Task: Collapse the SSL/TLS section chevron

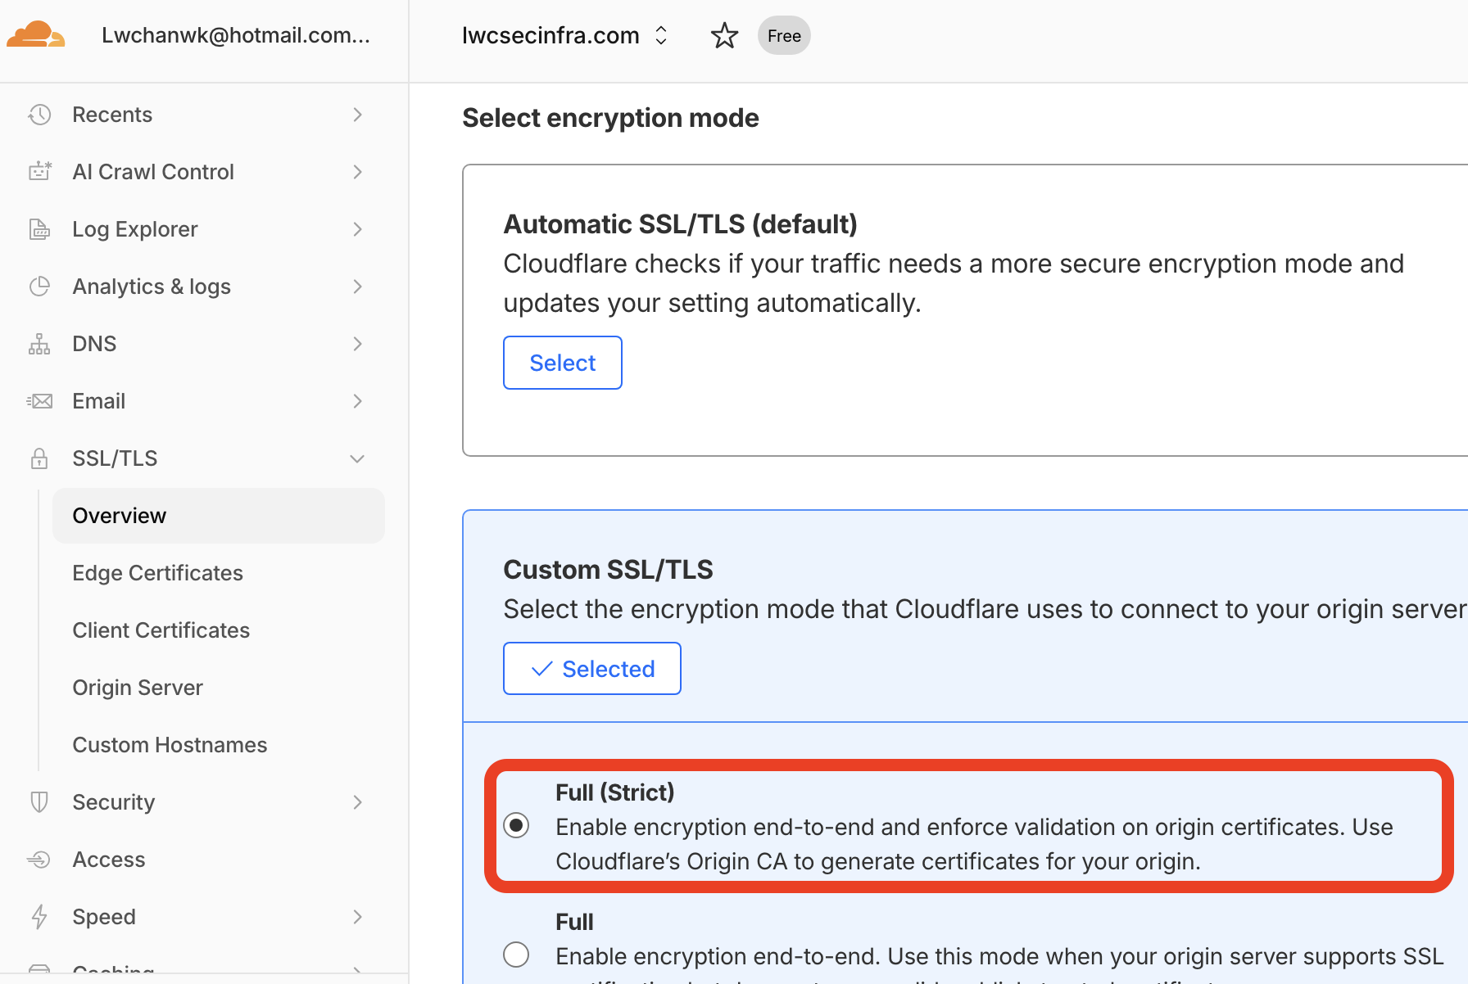Action: [x=357, y=458]
